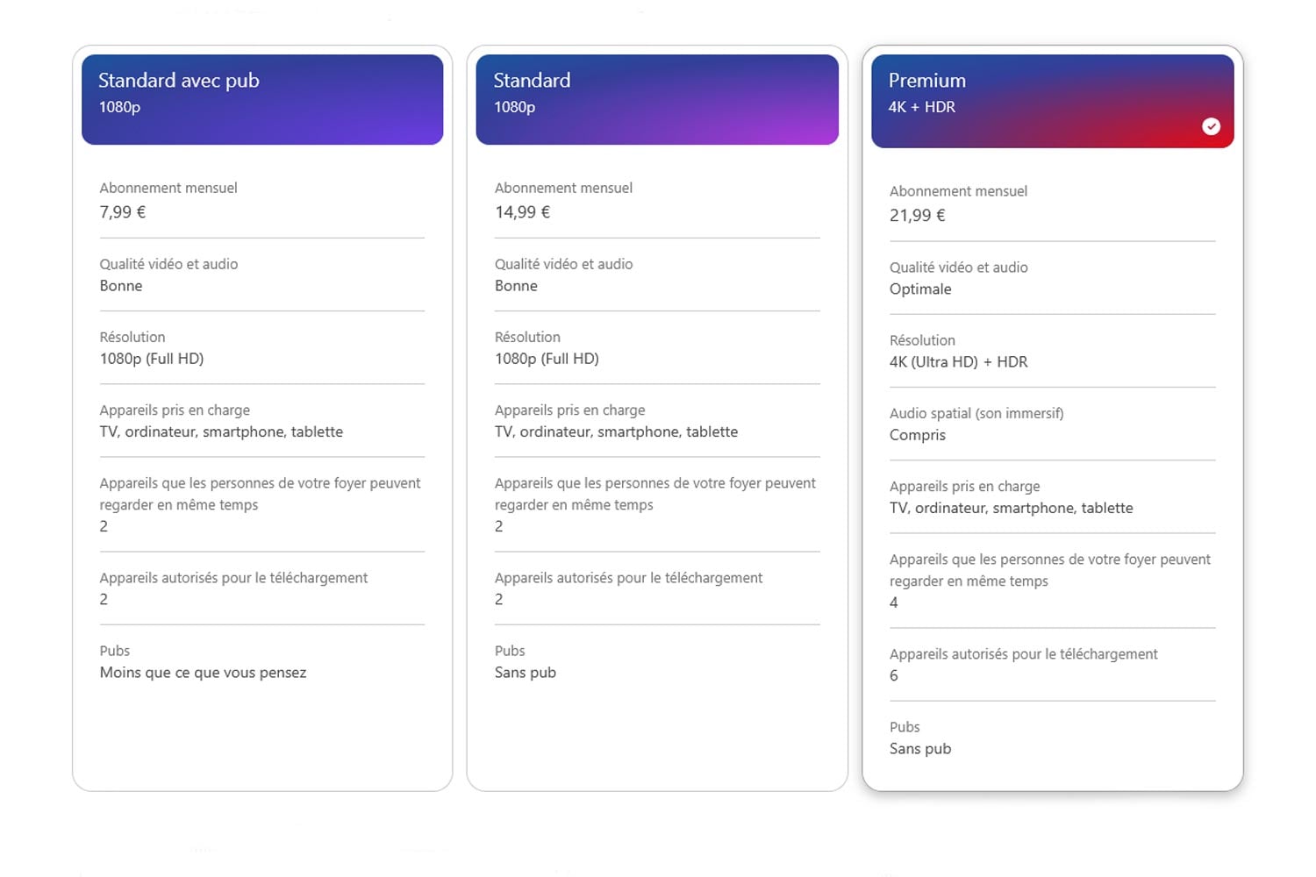Click the Optimale video quality value
Screen dimensions: 1316x877
(919, 289)
